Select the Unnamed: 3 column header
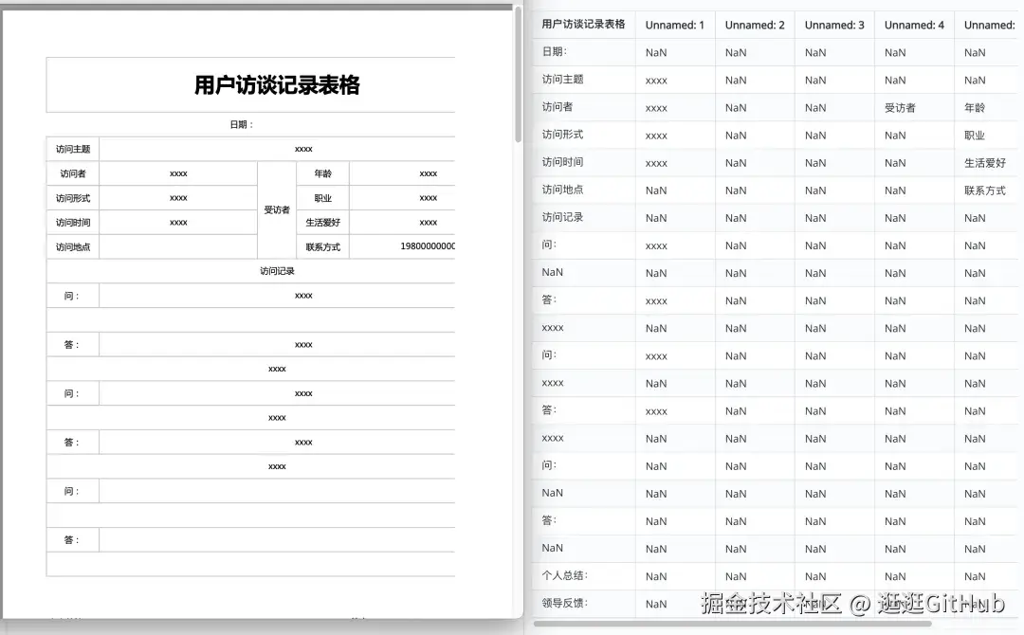This screenshot has width=1024, height=635. (x=834, y=25)
